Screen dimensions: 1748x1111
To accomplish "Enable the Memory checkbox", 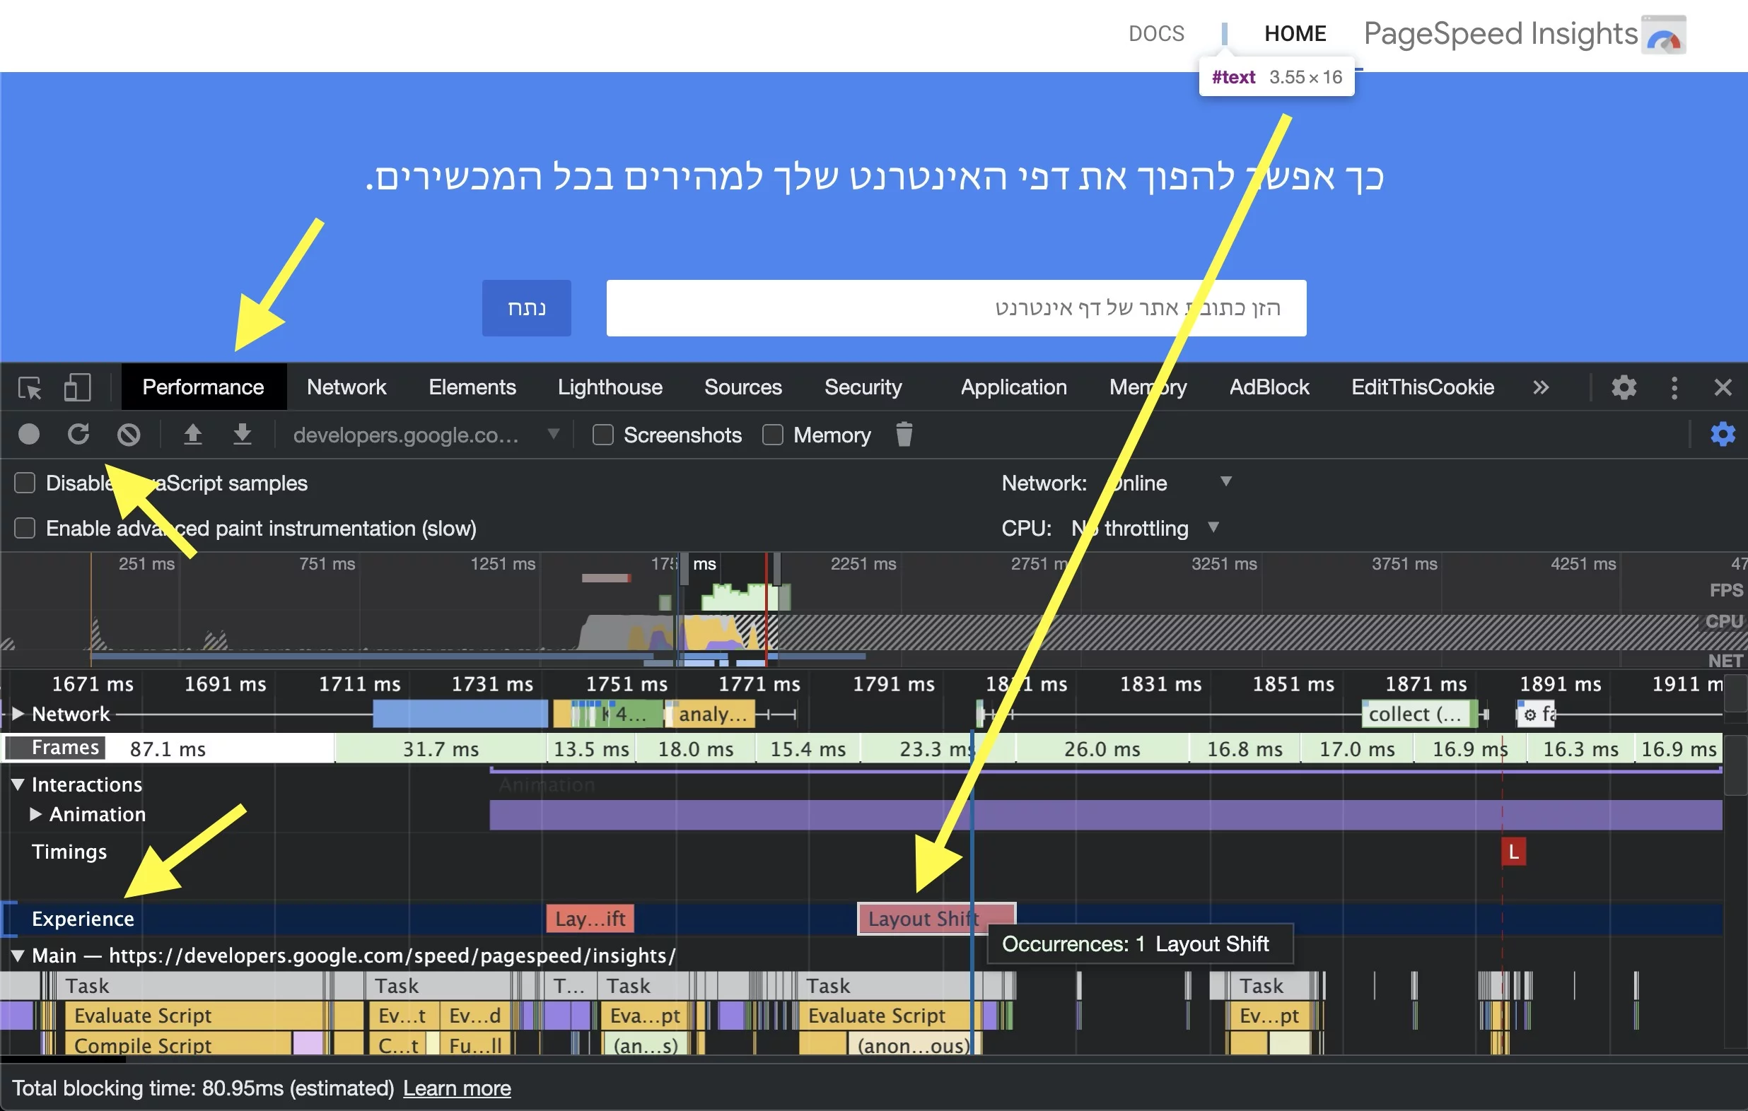I will (772, 435).
